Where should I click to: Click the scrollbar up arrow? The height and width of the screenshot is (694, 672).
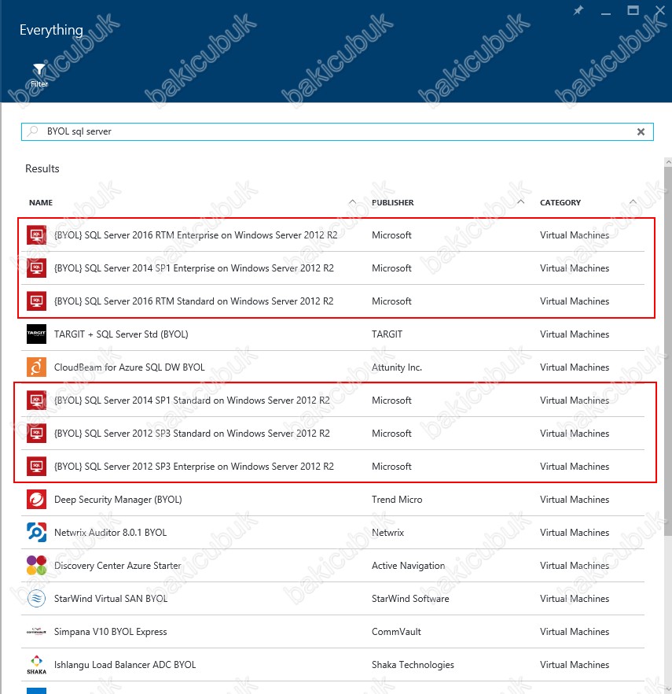pyautogui.click(x=668, y=162)
